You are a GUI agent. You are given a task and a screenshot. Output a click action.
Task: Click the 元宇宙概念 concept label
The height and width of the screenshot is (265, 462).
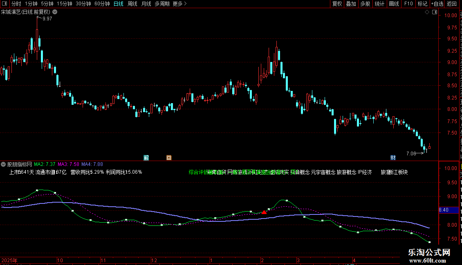coord(323,172)
